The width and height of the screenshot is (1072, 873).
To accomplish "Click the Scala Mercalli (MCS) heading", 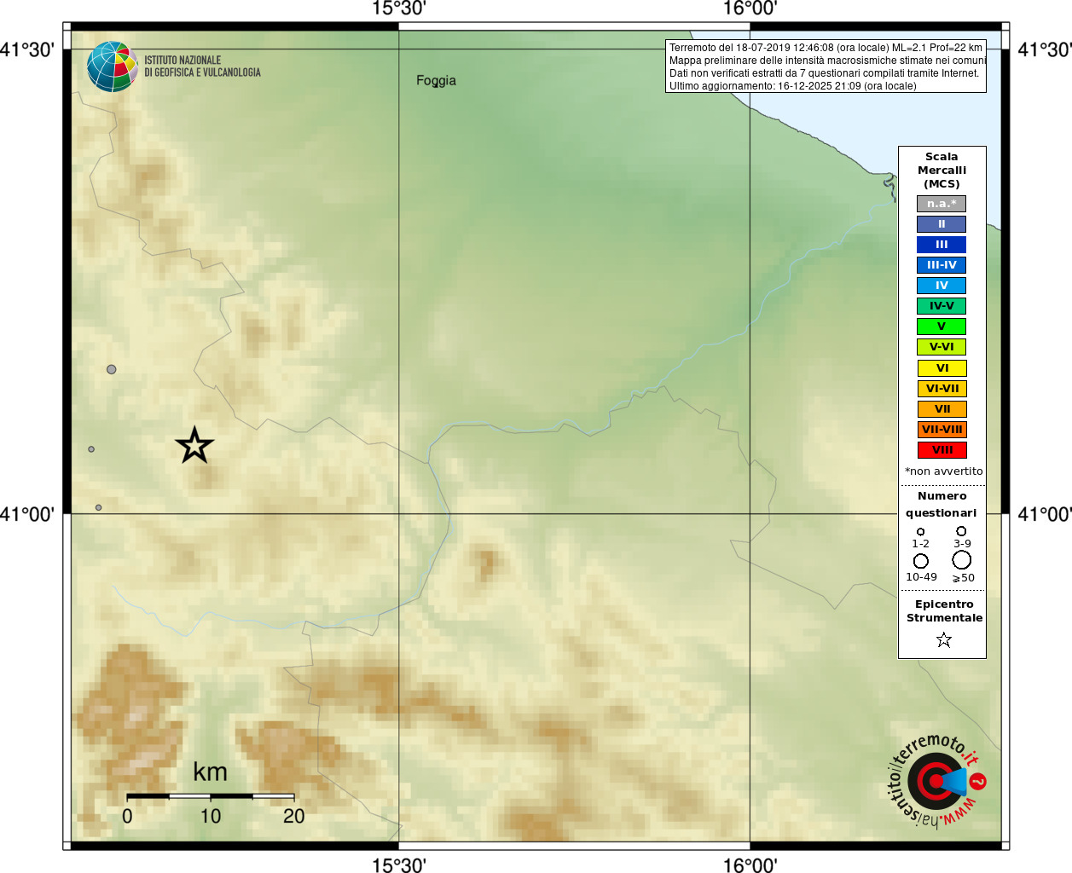I will pos(942,171).
